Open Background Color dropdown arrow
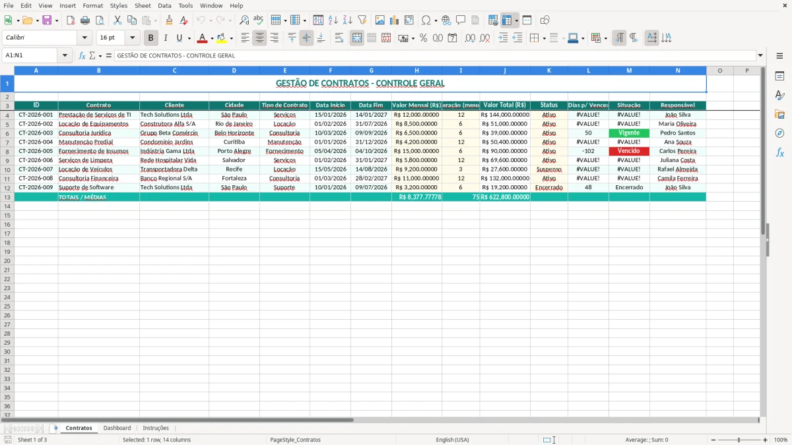This screenshot has height=445, width=792. 231,38
